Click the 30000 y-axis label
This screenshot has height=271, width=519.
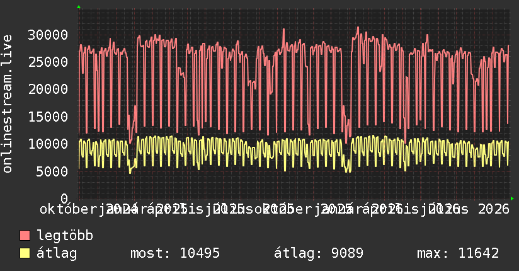48,35
